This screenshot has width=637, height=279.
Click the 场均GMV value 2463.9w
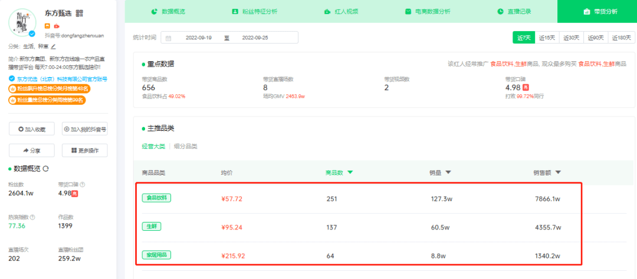point(295,96)
